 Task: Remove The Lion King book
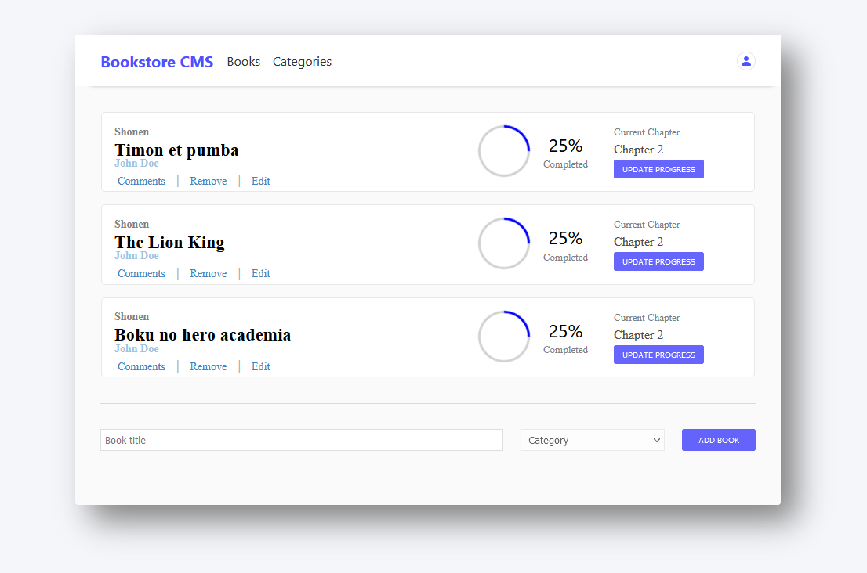click(x=208, y=273)
